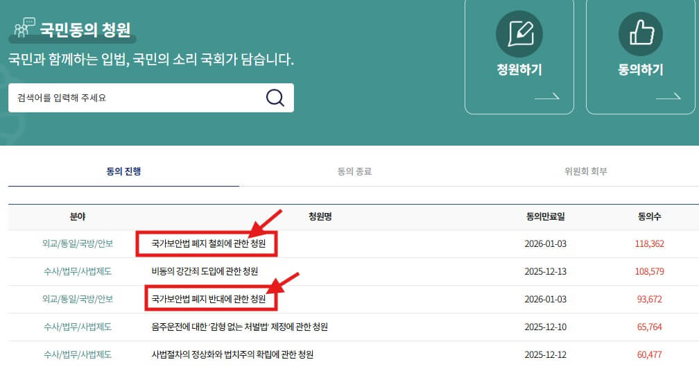This screenshot has width=699, height=369.
Task: Click 외교/통일/국방/안보 in the 93,672 row
Action: 78,299
